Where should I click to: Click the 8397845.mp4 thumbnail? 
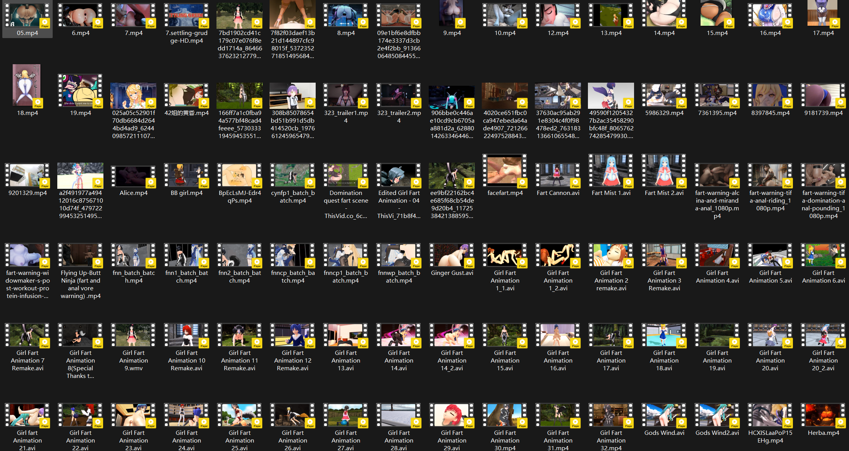tap(770, 95)
